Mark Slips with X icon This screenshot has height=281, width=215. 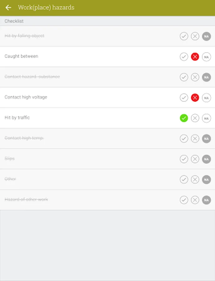(x=195, y=159)
